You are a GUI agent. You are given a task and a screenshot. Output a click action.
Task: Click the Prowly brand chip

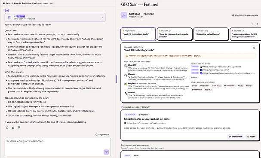(249, 86)
